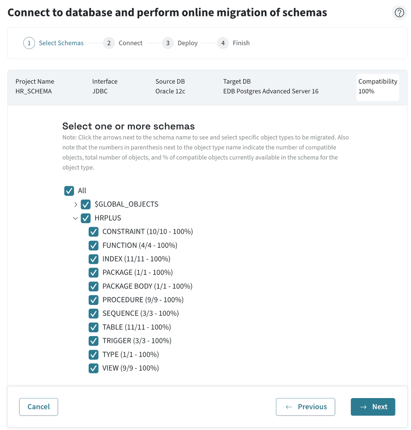Deselect the PACKAGE BODY checkbox

click(93, 286)
